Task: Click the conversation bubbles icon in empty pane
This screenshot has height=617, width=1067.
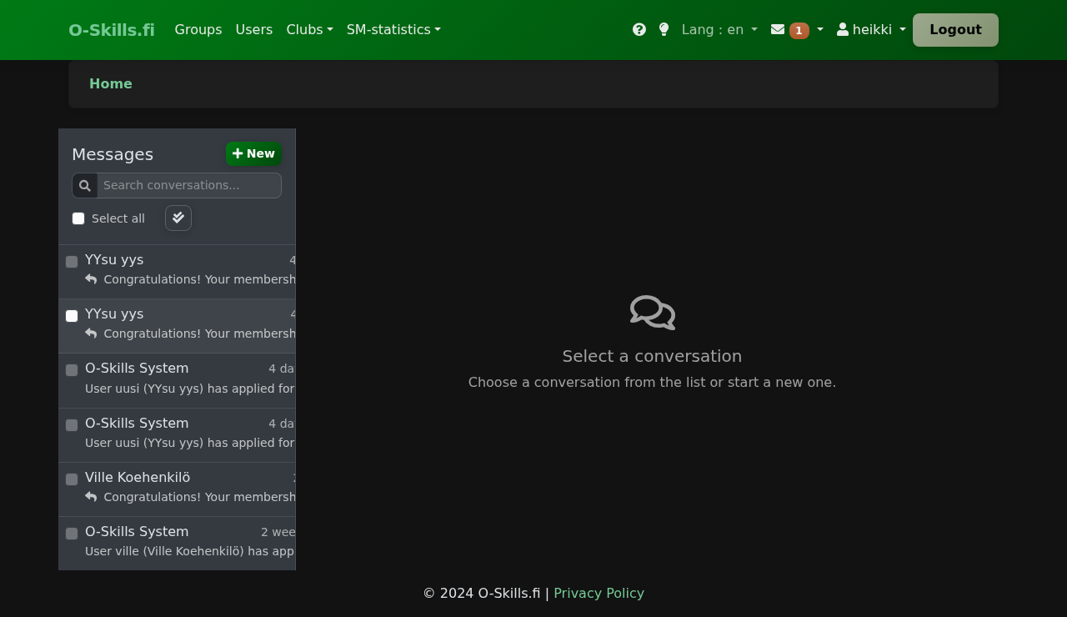Action: pyautogui.click(x=652, y=313)
